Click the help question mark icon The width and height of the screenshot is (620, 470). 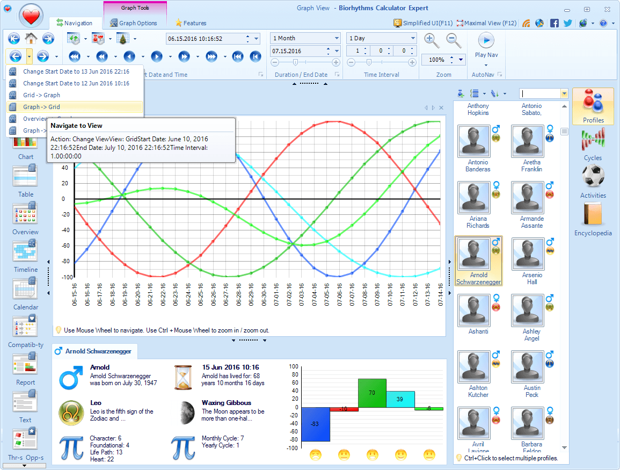[603, 23]
